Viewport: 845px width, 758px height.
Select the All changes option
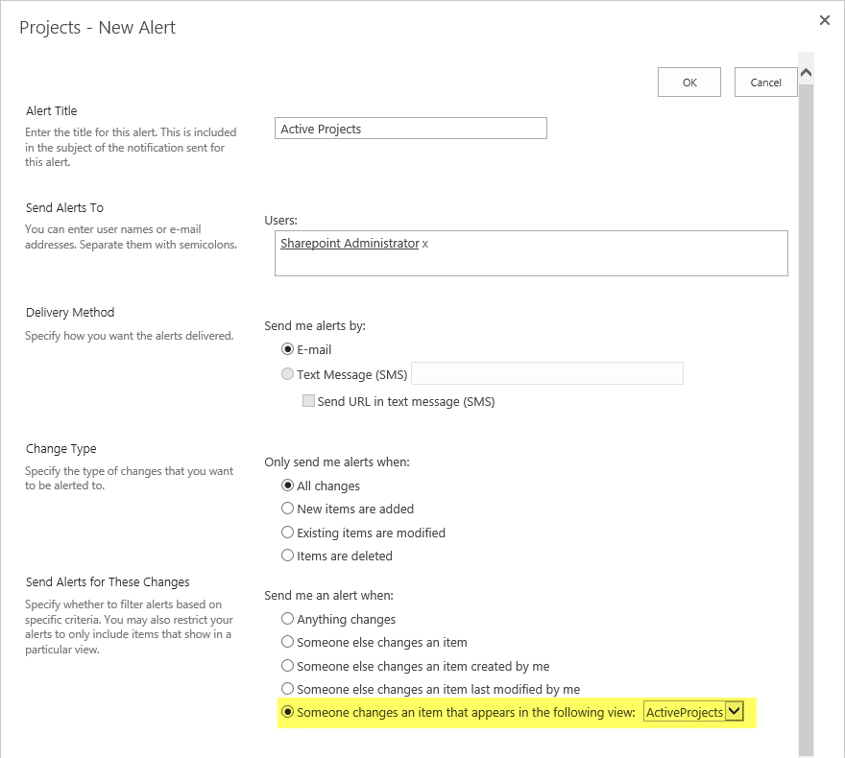coord(287,486)
